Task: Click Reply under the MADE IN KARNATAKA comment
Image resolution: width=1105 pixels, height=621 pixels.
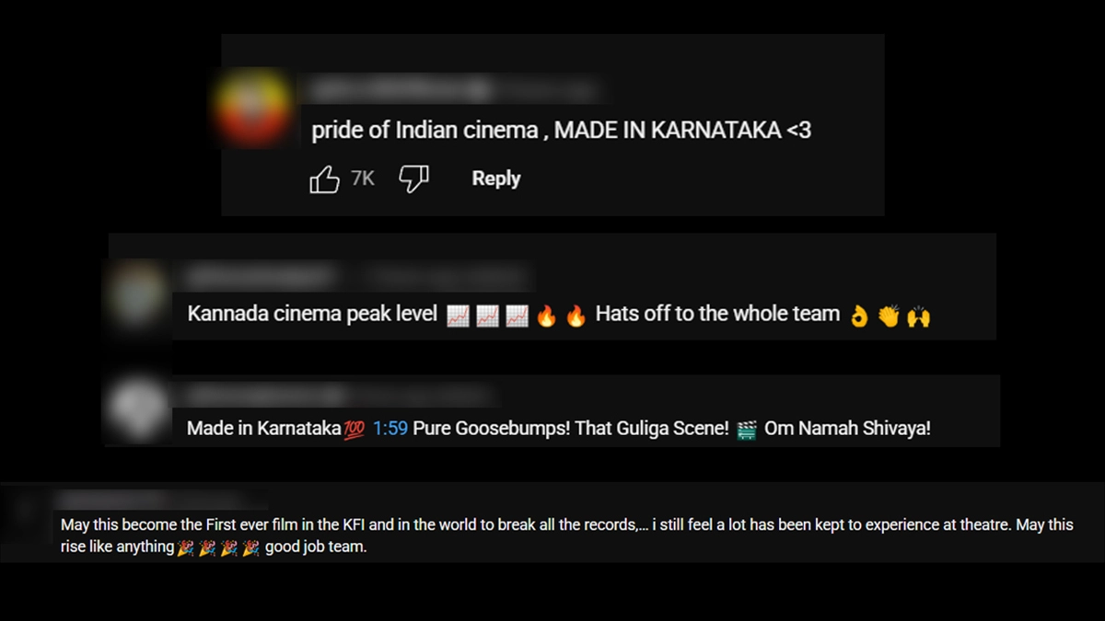Action: point(496,178)
